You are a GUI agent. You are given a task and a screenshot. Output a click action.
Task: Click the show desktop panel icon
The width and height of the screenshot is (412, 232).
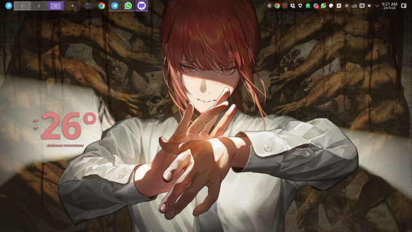coord(404,6)
